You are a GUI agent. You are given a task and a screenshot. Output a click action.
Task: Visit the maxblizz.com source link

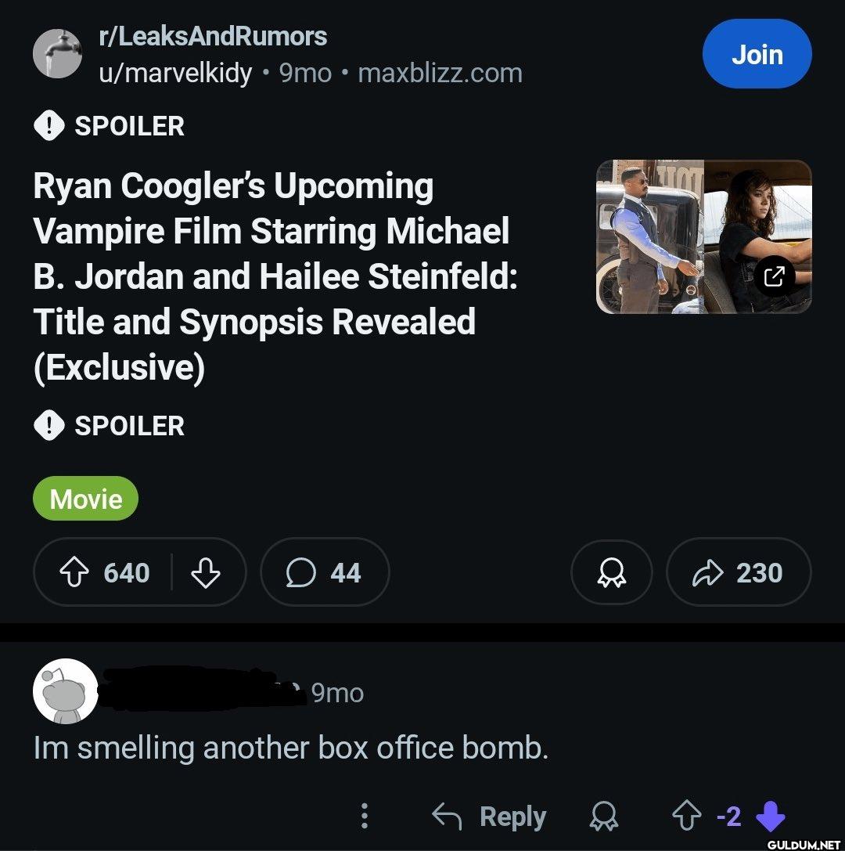tap(440, 73)
